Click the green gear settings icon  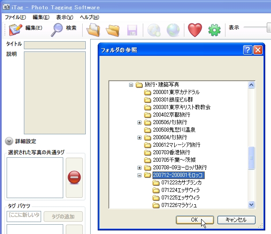tap(214, 30)
